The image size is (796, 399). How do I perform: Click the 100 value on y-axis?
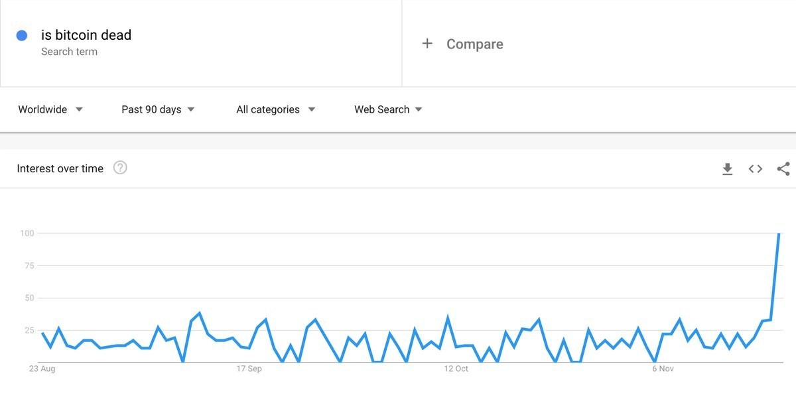pos(27,233)
